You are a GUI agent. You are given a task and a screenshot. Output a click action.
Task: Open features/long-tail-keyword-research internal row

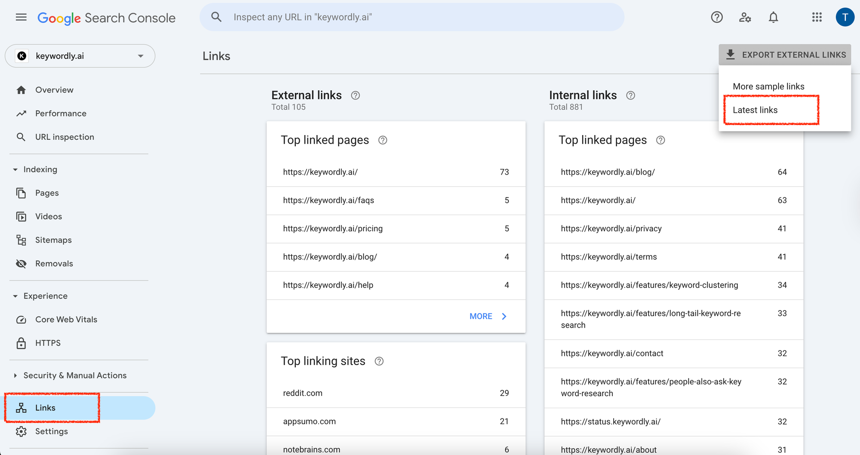[674, 320]
